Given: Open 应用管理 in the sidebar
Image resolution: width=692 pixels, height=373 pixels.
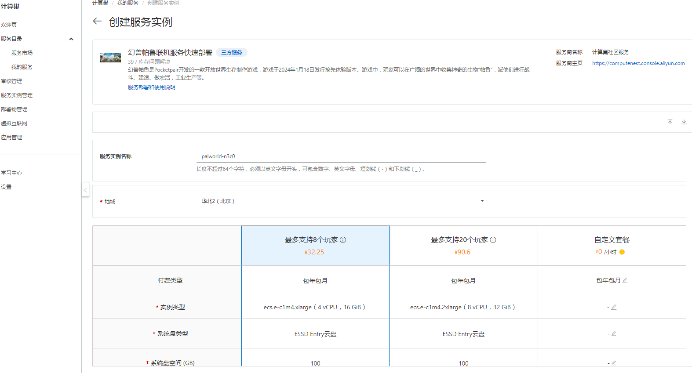Looking at the screenshot, I should 11,138.
